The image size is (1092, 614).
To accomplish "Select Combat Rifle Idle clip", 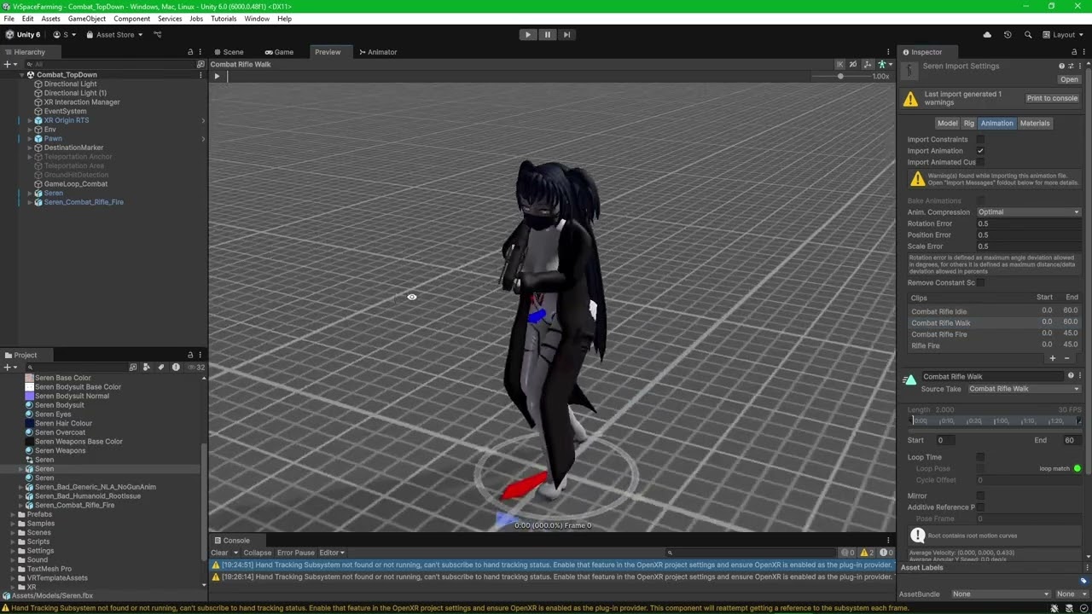I will pyautogui.click(x=994, y=312).
